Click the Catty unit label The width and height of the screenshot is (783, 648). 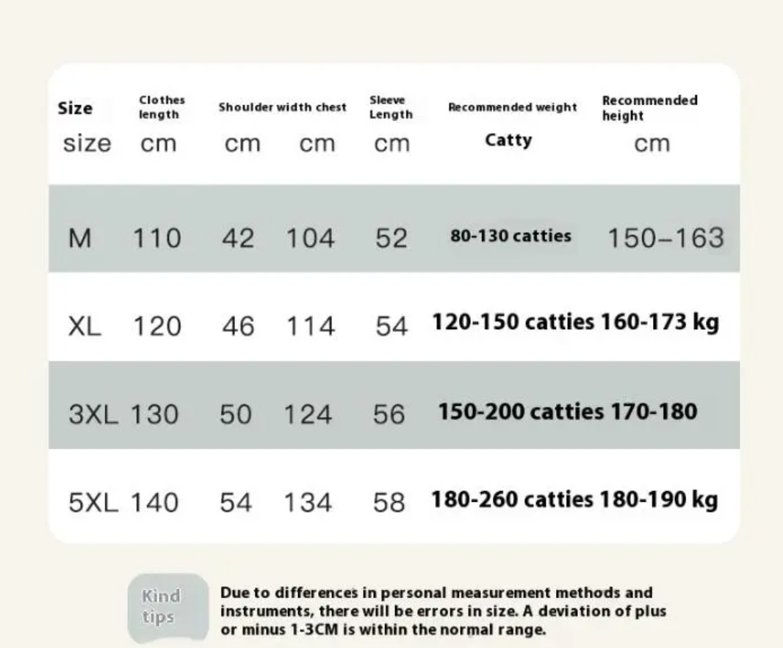pos(508,140)
